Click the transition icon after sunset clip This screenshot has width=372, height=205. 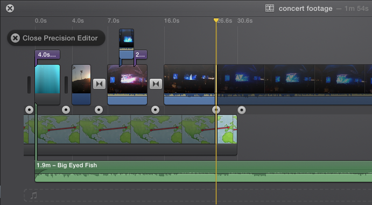tap(99, 84)
